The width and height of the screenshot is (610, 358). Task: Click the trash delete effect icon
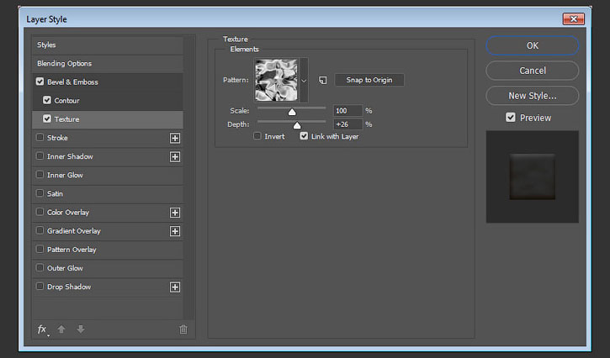pos(183,329)
